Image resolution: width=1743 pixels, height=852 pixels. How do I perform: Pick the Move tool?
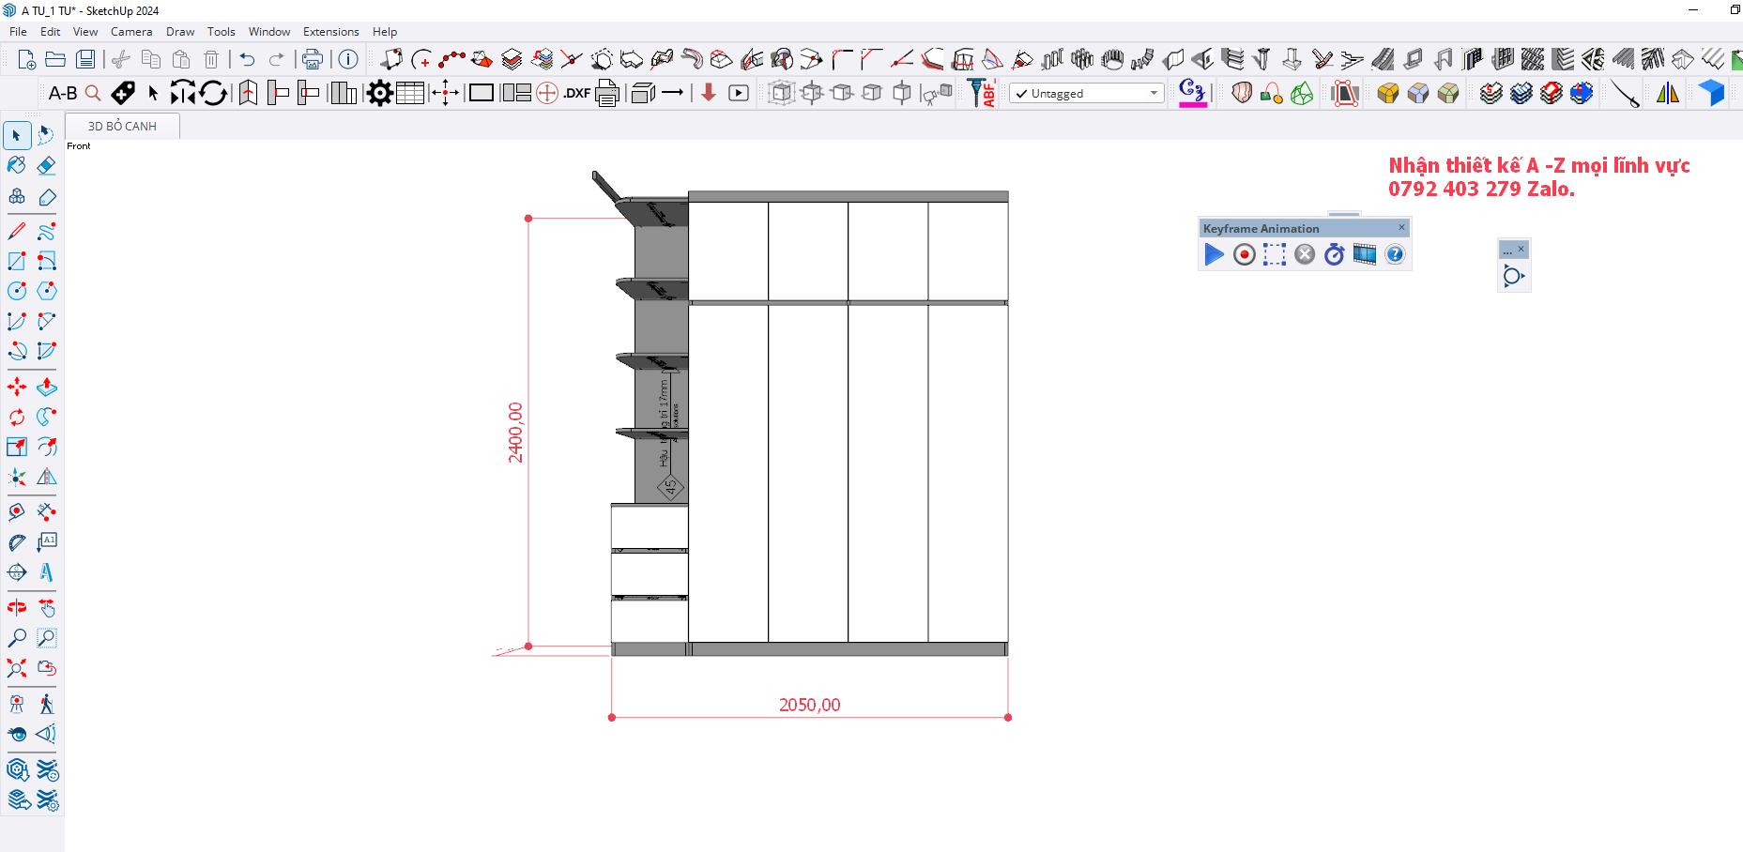point(17,387)
